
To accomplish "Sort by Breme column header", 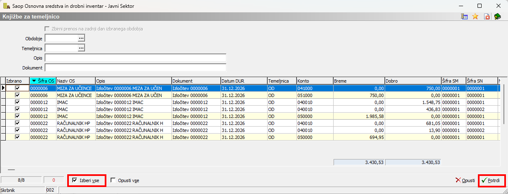I will point(358,81).
